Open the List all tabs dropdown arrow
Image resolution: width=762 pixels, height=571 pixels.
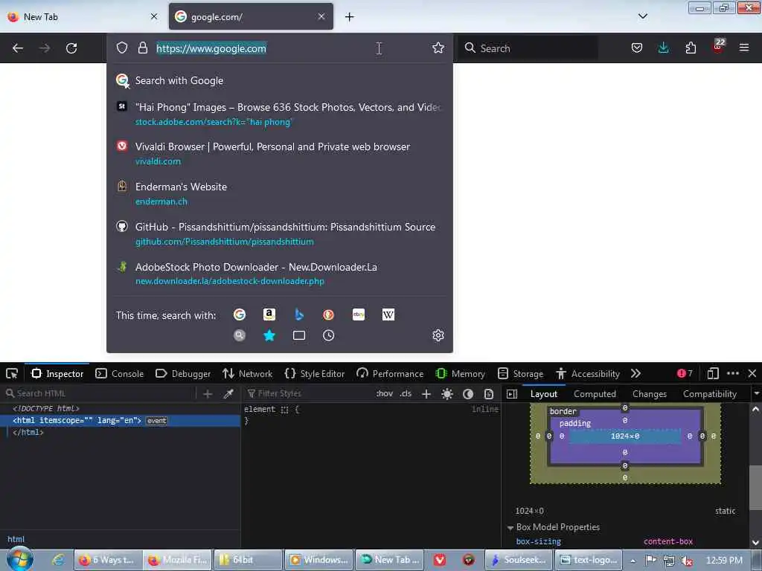pyautogui.click(x=642, y=16)
